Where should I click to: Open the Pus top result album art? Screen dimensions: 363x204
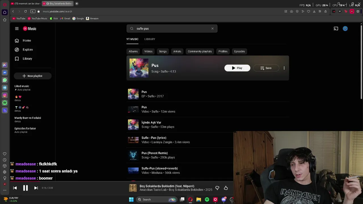pyautogui.click(x=139, y=68)
